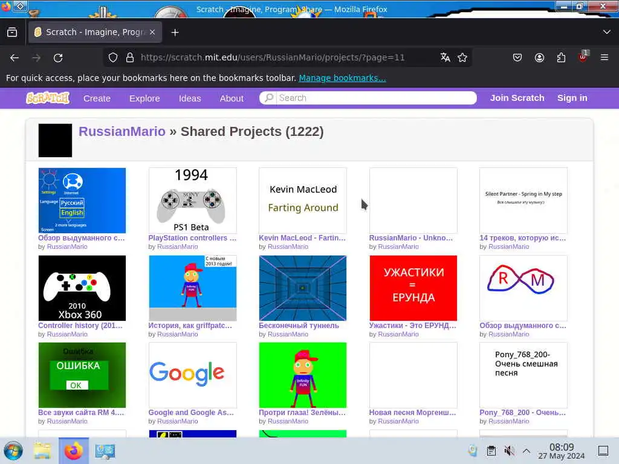This screenshot has height=464, width=619.
Task: Open the infinite tunnel project thumbnail
Action: pos(303,288)
